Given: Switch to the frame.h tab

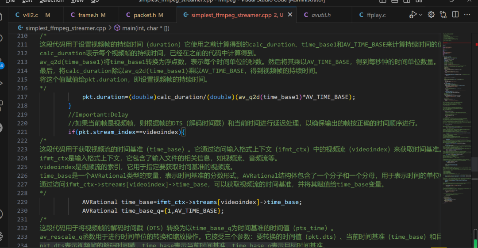Looking at the screenshot, I should pyautogui.click(x=88, y=15).
